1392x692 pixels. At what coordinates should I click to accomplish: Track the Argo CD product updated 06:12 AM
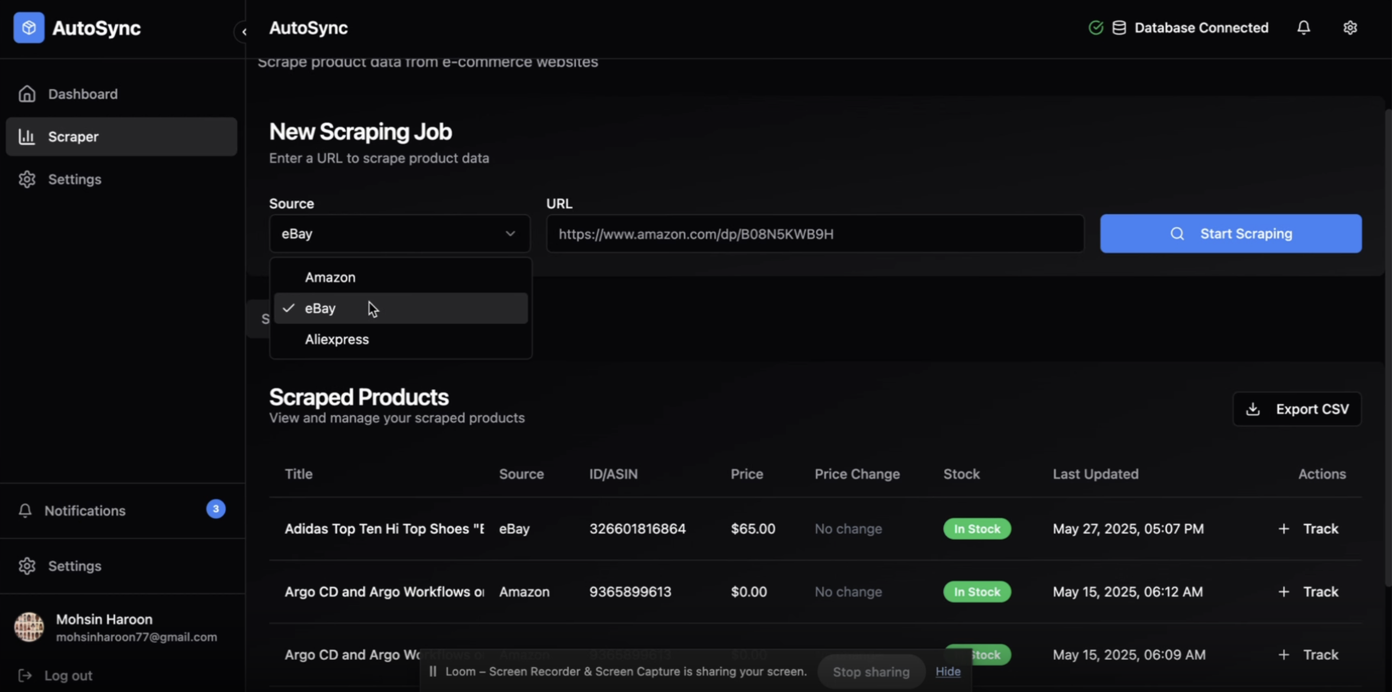[x=1308, y=592]
